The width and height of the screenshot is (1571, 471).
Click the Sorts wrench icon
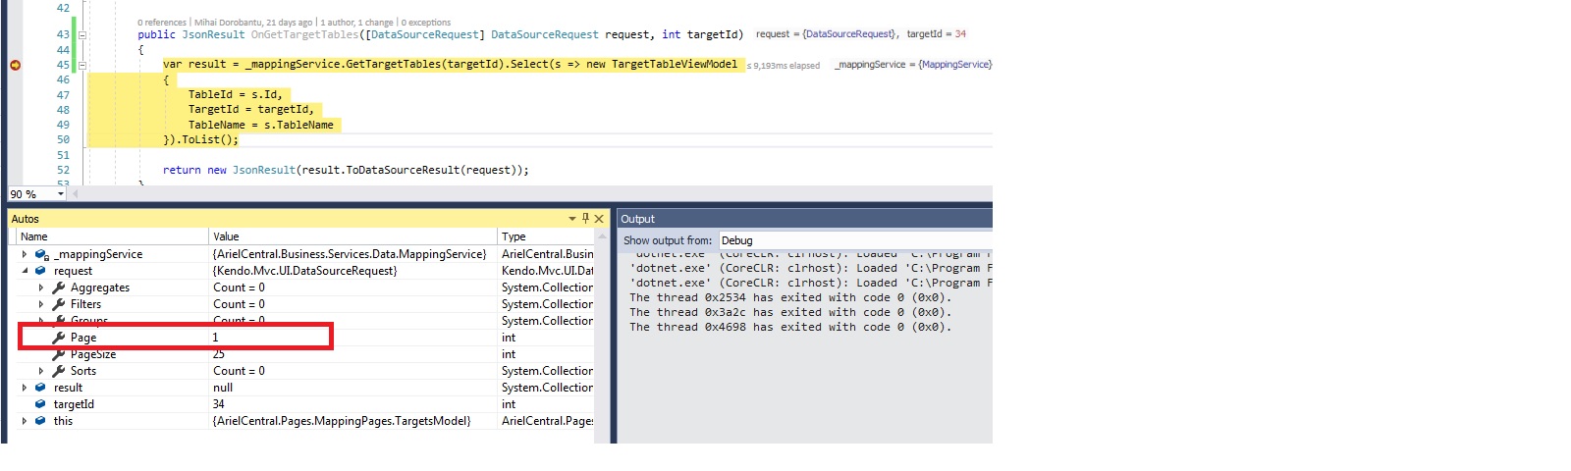pos(58,371)
